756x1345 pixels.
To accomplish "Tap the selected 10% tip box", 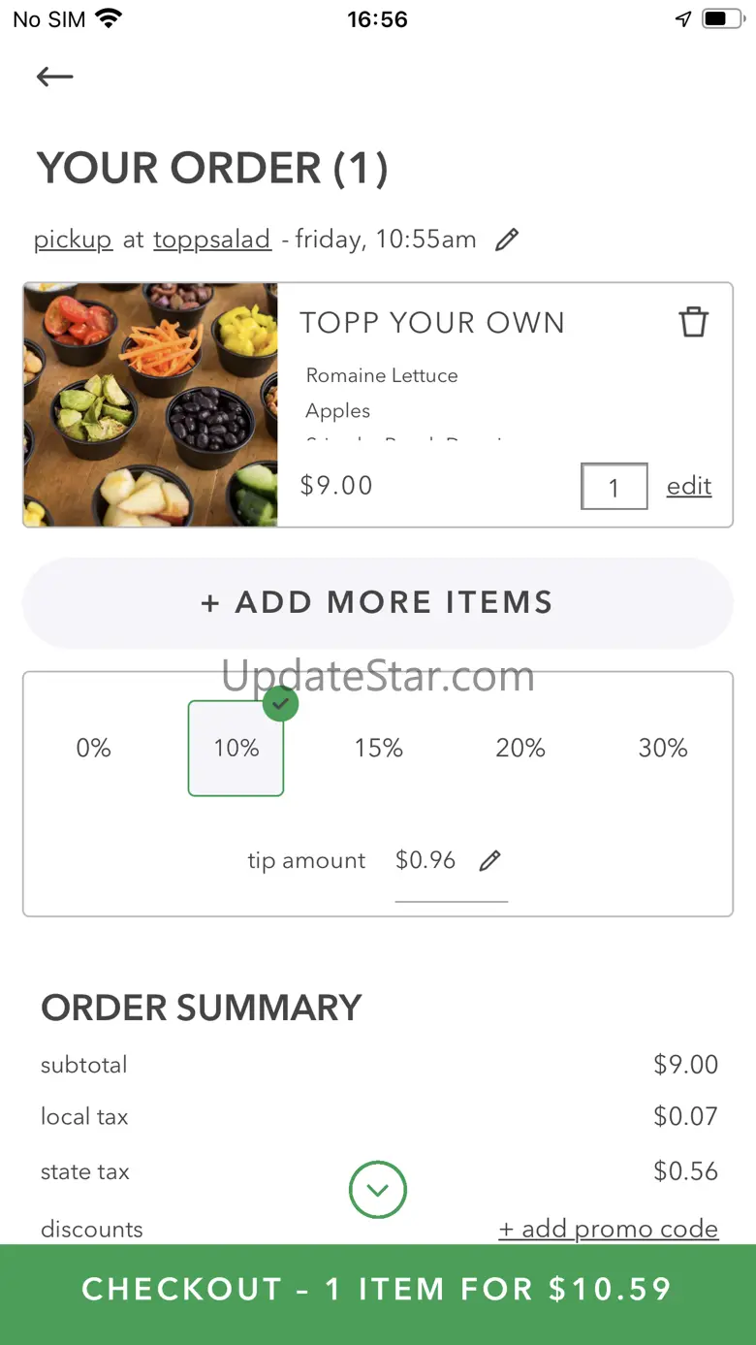I will [x=236, y=748].
